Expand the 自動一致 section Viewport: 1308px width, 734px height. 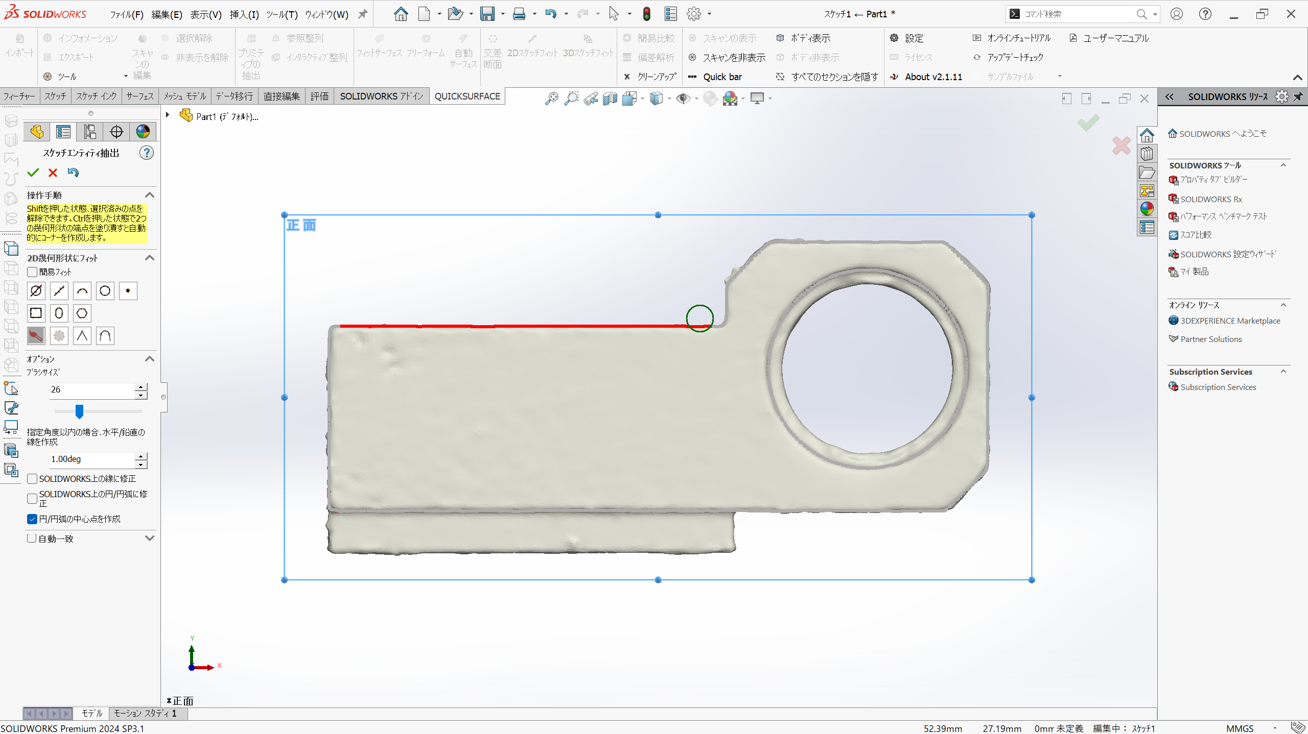point(150,538)
